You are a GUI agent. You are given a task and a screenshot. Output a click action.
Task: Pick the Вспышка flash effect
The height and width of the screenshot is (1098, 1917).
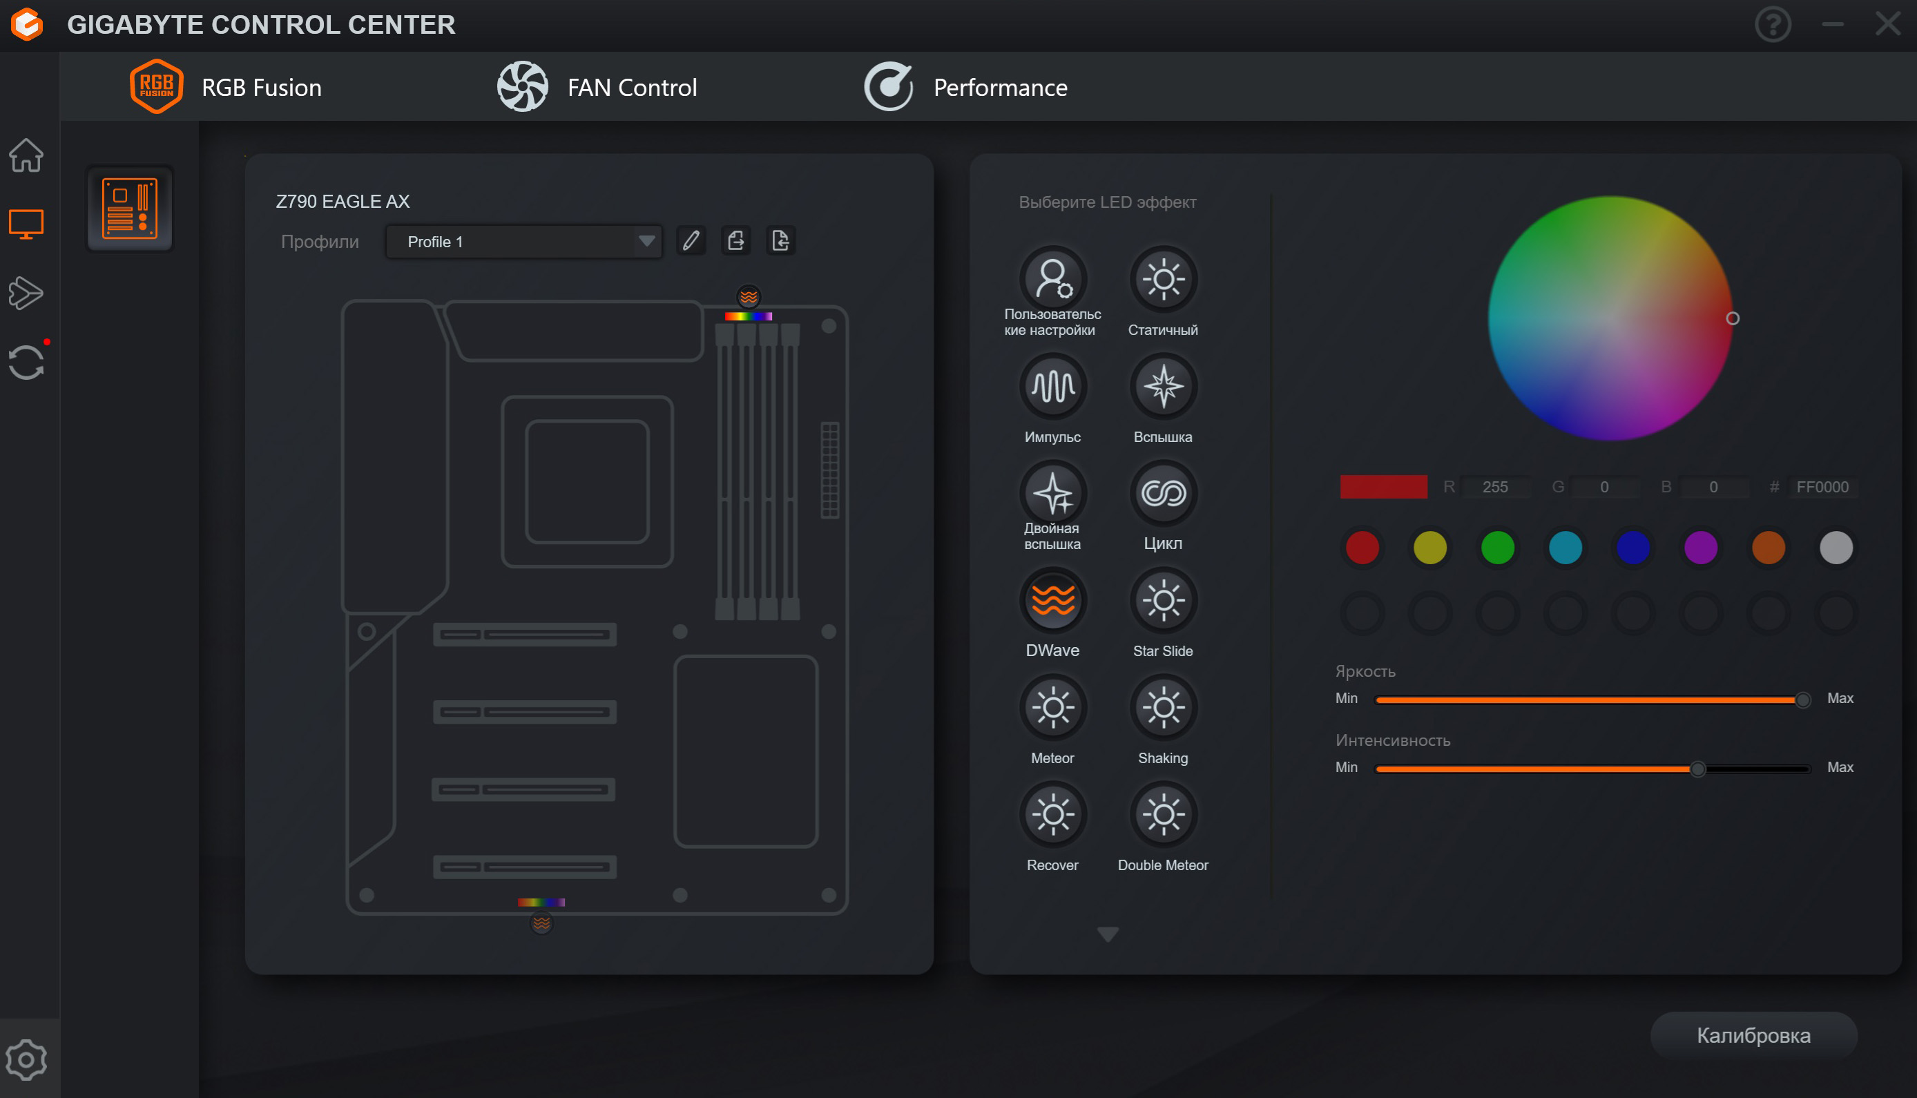coord(1162,386)
